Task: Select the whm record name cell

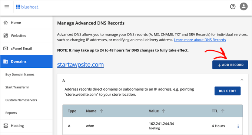Action: [90, 126]
